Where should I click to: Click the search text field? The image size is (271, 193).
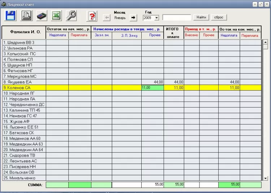pos(177,18)
